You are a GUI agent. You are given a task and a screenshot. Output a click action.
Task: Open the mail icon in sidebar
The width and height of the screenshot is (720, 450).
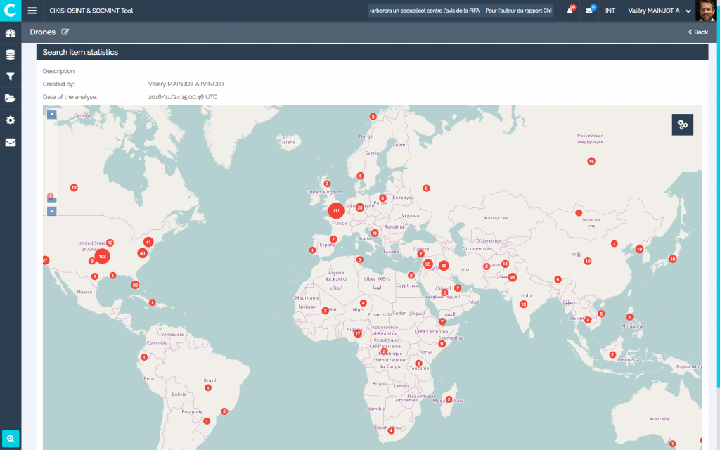pyautogui.click(x=10, y=142)
